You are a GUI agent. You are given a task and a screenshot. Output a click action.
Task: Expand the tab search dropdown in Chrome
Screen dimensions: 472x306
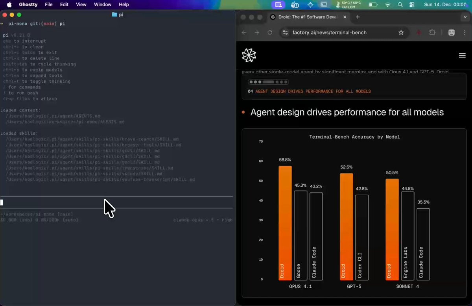pyautogui.click(x=465, y=17)
